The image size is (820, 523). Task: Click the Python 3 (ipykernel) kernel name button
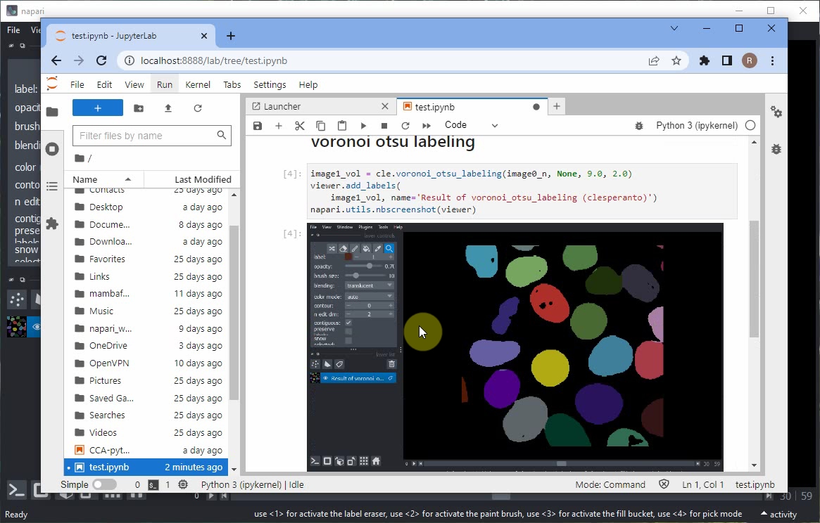tap(696, 125)
